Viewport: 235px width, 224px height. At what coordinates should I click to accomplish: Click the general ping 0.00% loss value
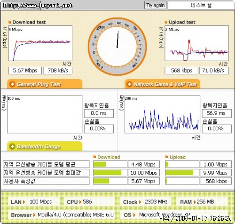tap(99, 129)
